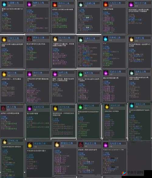Select the cyan soul icon in the fourth row
This screenshot has width=152, height=178.
(x=132, y=106)
